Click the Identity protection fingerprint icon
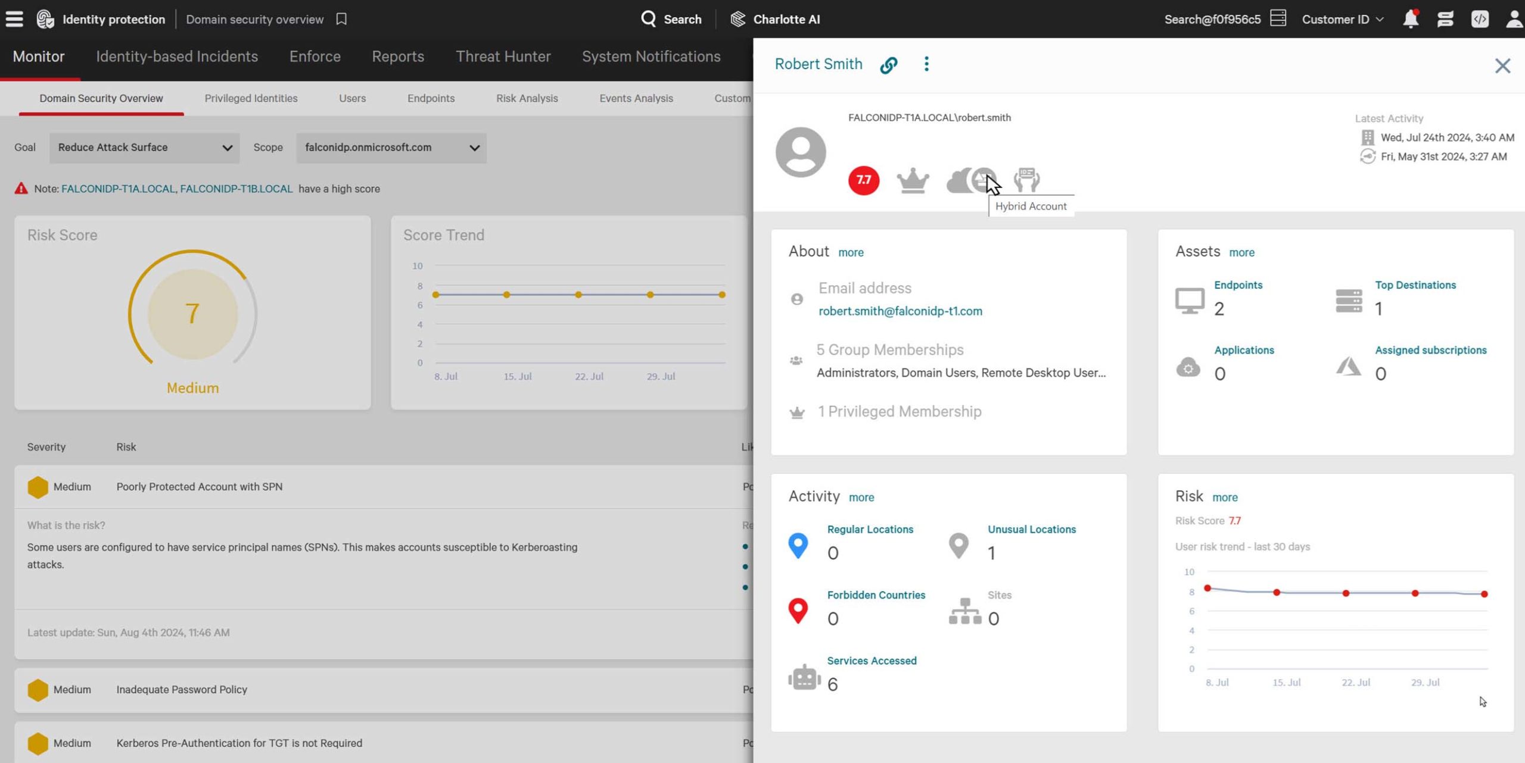The height and width of the screenshot is (763, 1525). [45, 19]
